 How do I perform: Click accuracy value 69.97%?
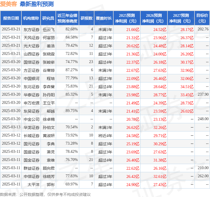[x=72, y=184]
